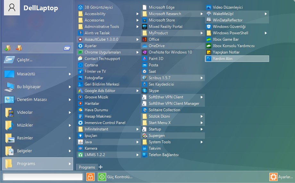Open Paint 3D icon
The width and height of the screenshot is (295, 183).
145,59
